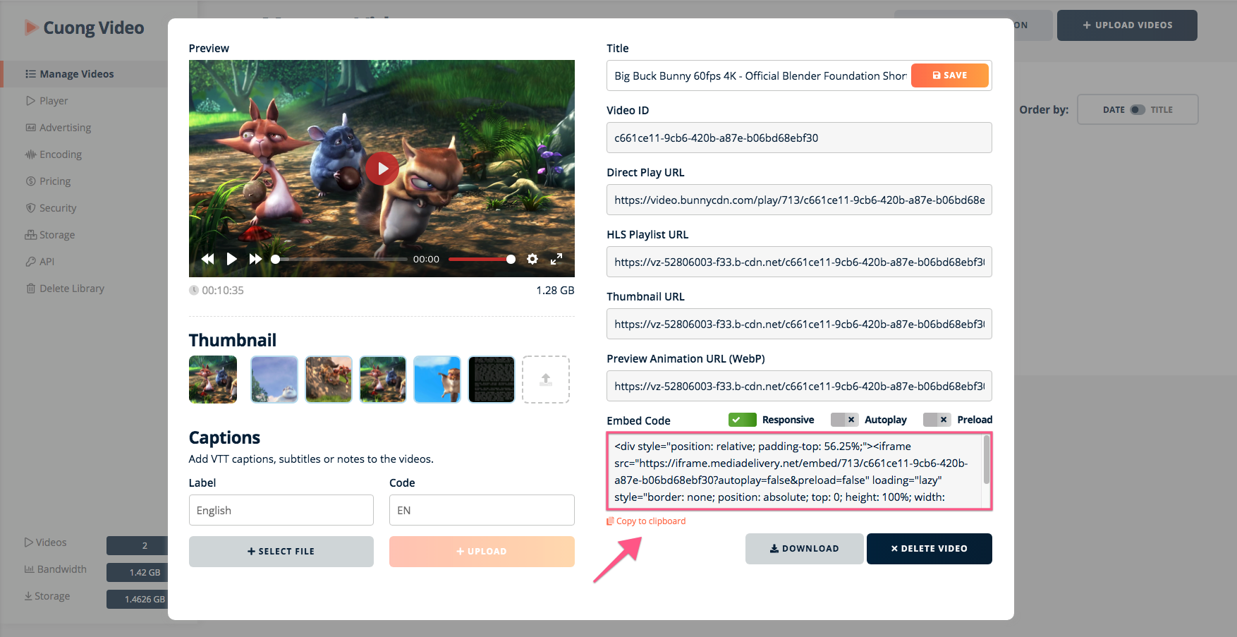This screenshot has width=1237, height=637.
Task: Open player settings gear icon
Action: point(532,259)
